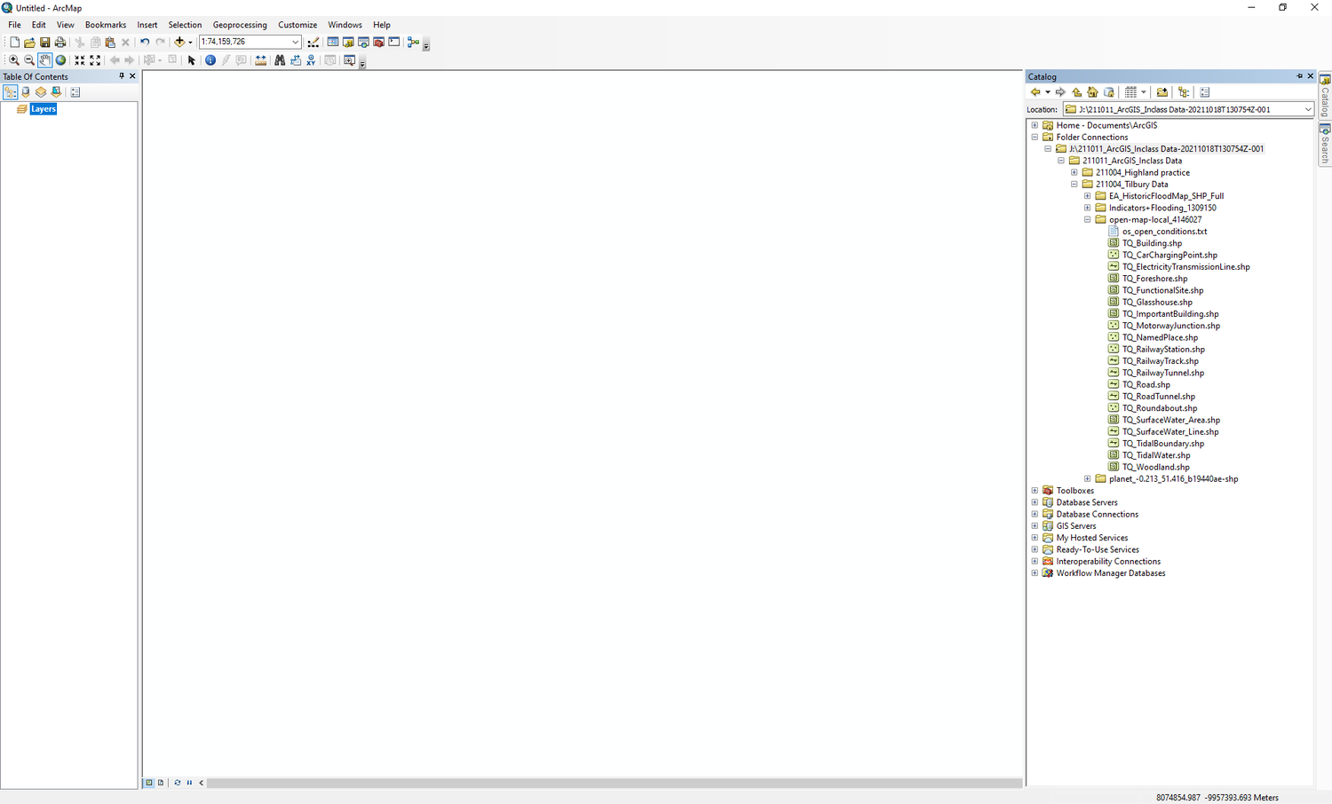This screenshot has width=1332, height=804.
Task: Click the Fixed Zoom In icon
Action: [x=80, y=60]
